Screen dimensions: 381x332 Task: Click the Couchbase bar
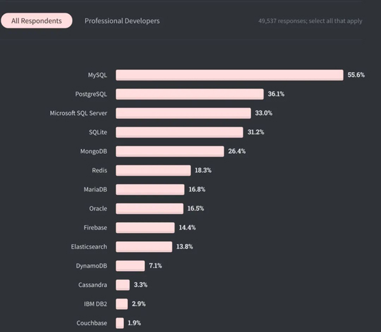point(119,323)
